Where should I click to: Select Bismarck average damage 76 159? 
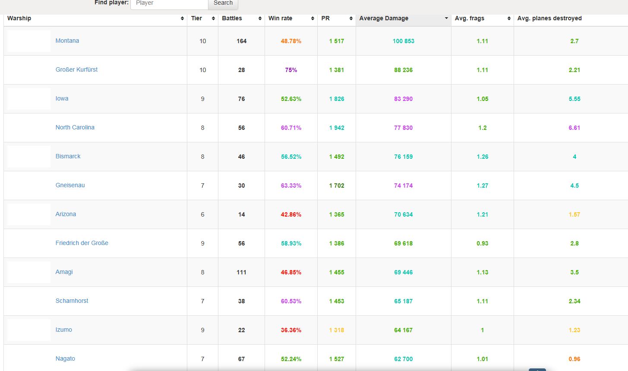pos(403,157)
